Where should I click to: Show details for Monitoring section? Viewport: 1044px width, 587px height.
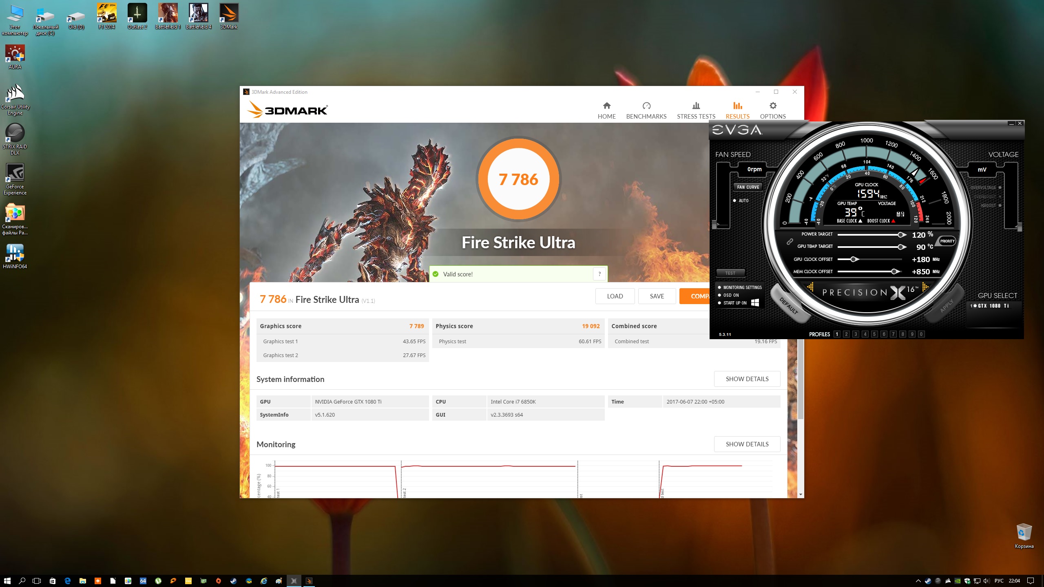(x=747, y=444)
